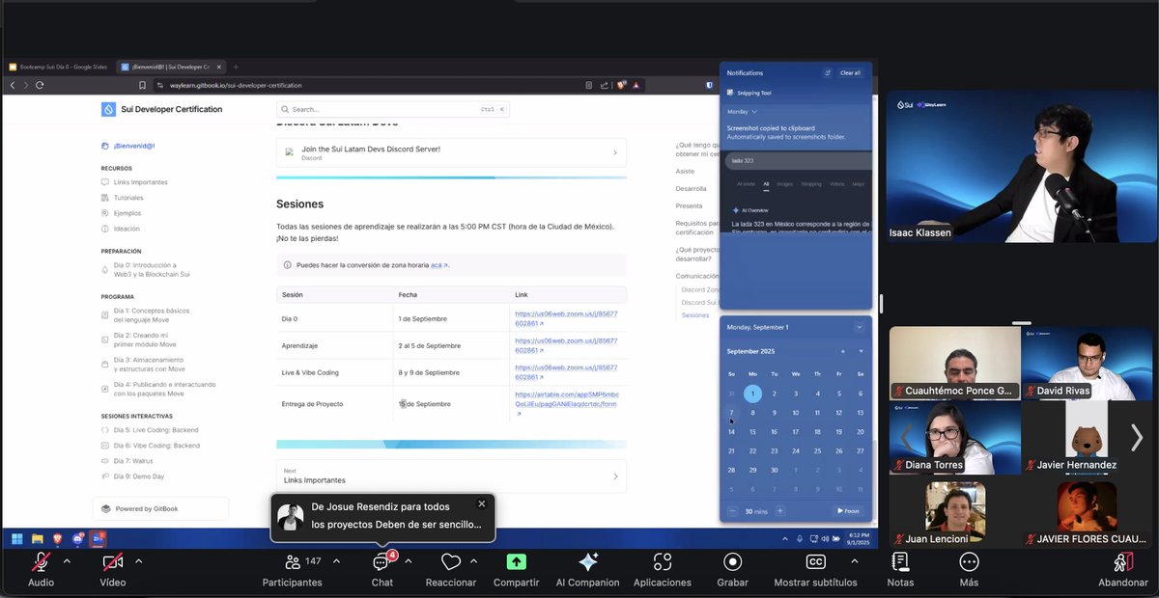Click the Windows Start button on shared taskbar

coord(16,538)
